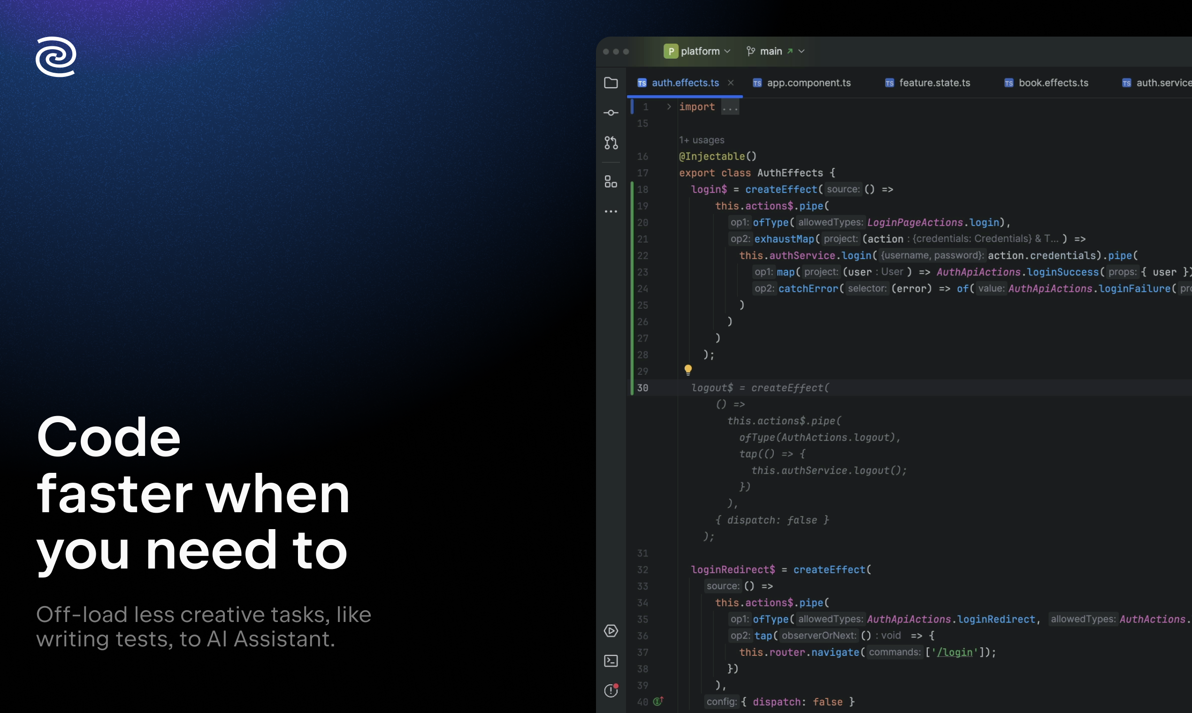The height and width of the screenshot is (713, 1192).
Task: Open the Problems tool window icon
Action: [611, 690]
